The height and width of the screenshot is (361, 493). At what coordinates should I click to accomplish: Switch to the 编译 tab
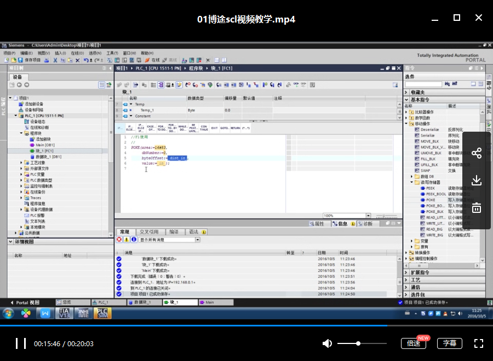[x=174, y=232]
